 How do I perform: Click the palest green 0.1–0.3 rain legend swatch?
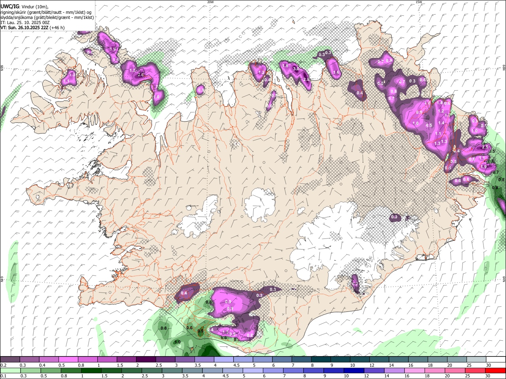(10, 370)
